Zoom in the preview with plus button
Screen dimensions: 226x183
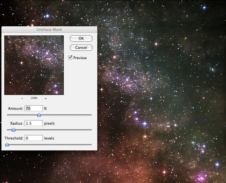tap(46, 98)
